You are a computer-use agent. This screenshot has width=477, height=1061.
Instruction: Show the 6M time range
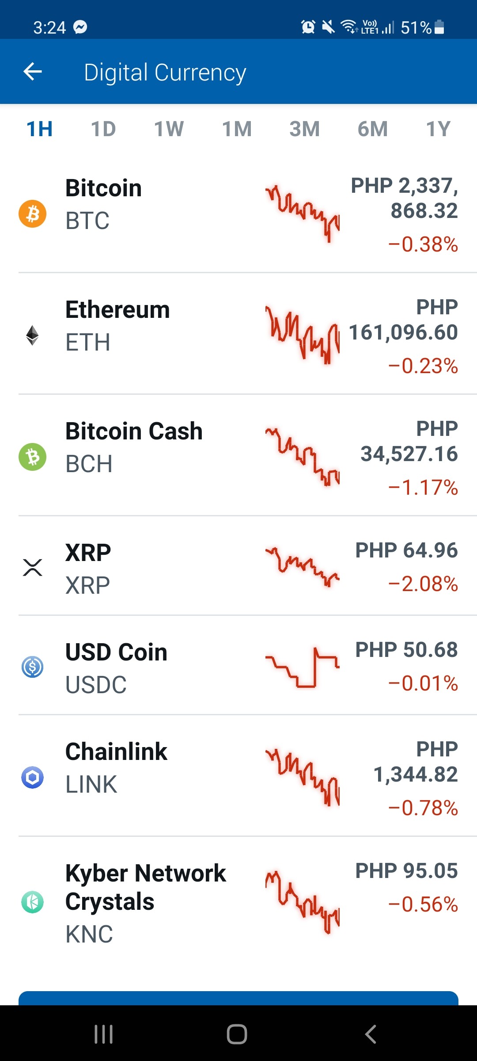(x=373, y=129)
